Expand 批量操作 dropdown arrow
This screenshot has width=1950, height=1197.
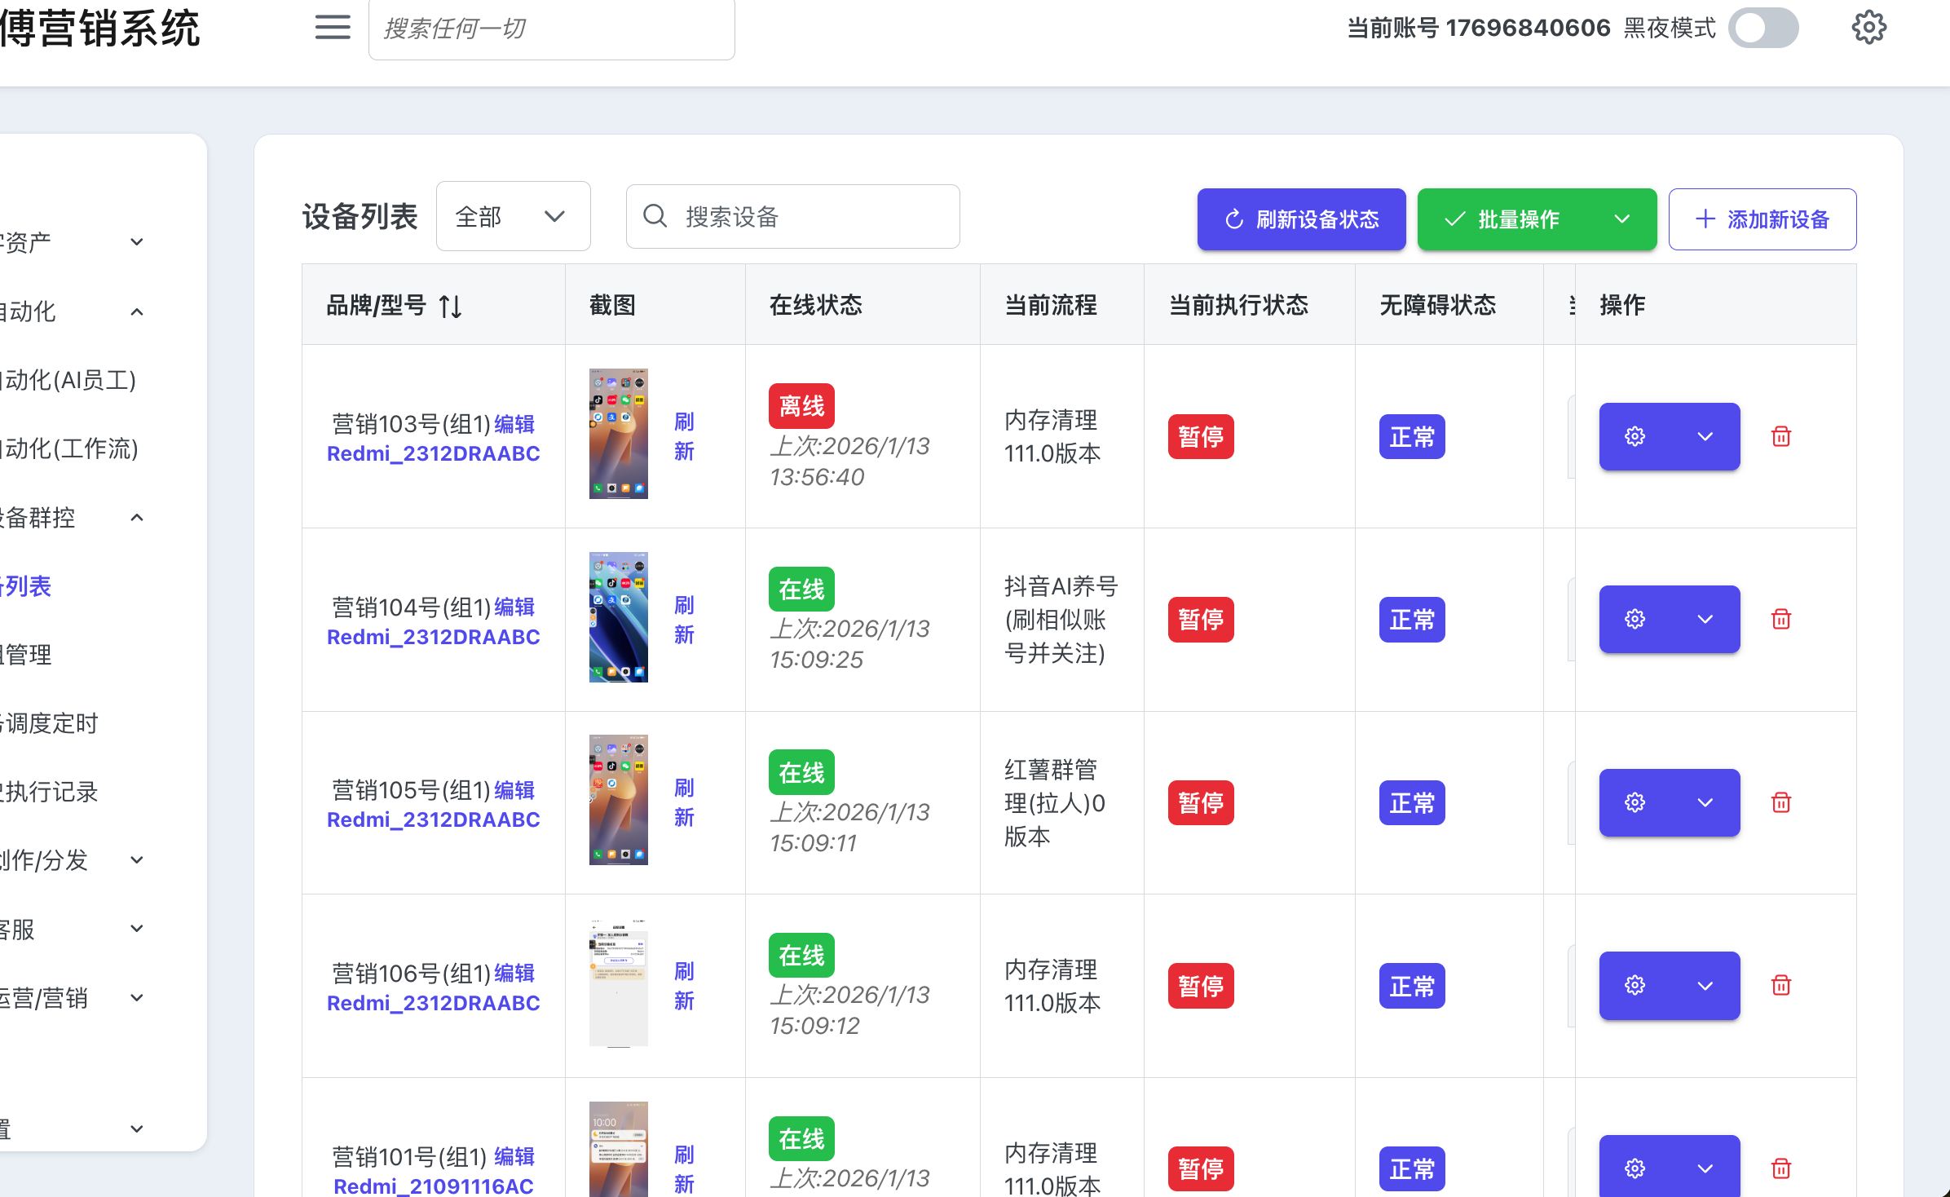point(1622,219)
